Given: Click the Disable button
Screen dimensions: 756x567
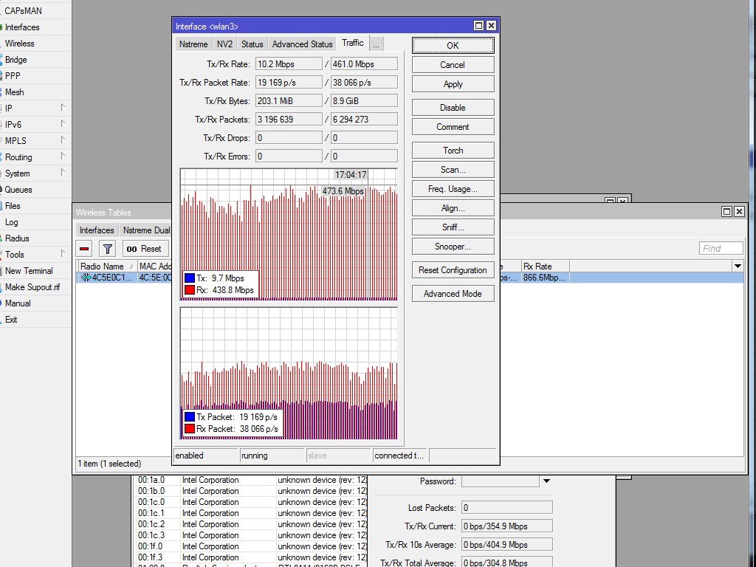Looking at the screenshot, I should (453, 108).
